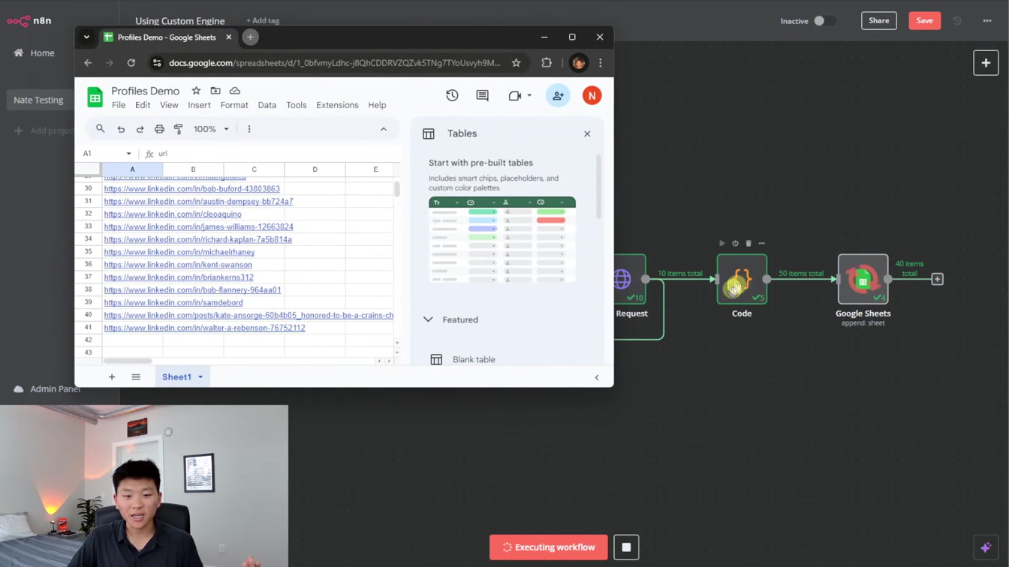This screenshot has height=567, width=1009.
Task: Star the Profiles Demo spreadsheet
Action: click(x=196, y=91)
